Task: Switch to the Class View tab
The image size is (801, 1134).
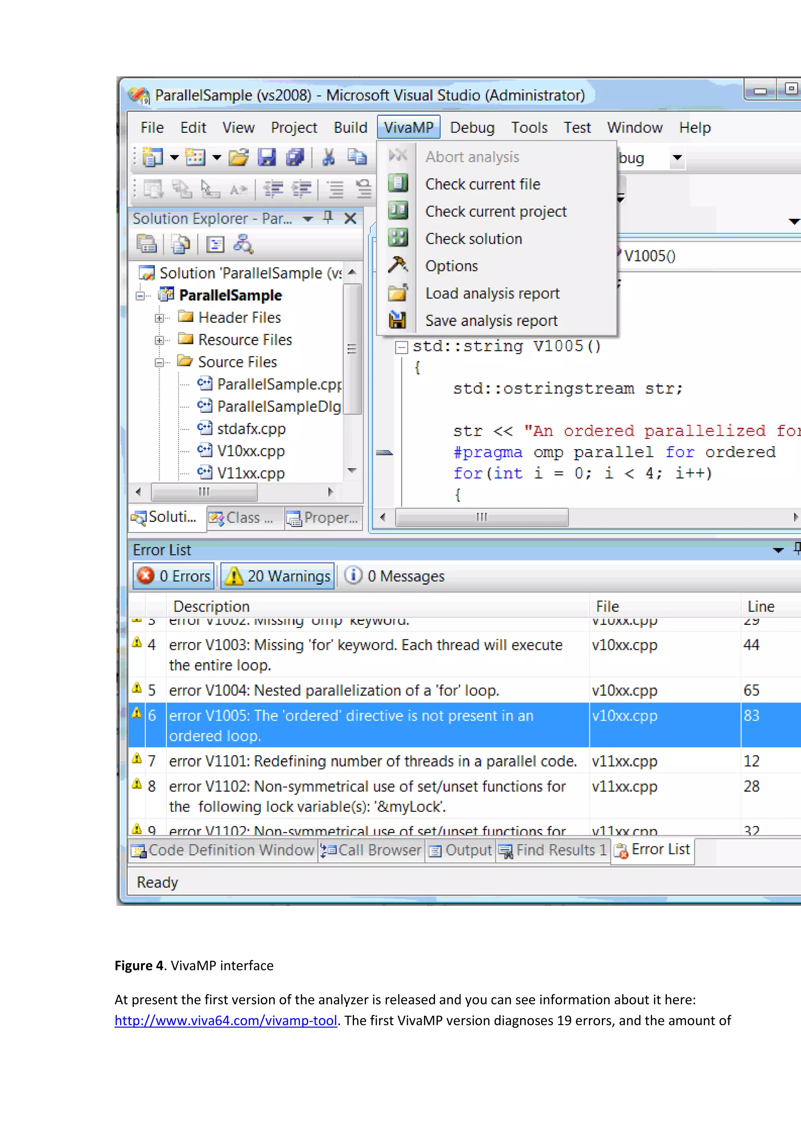Action: pos(245,518)
